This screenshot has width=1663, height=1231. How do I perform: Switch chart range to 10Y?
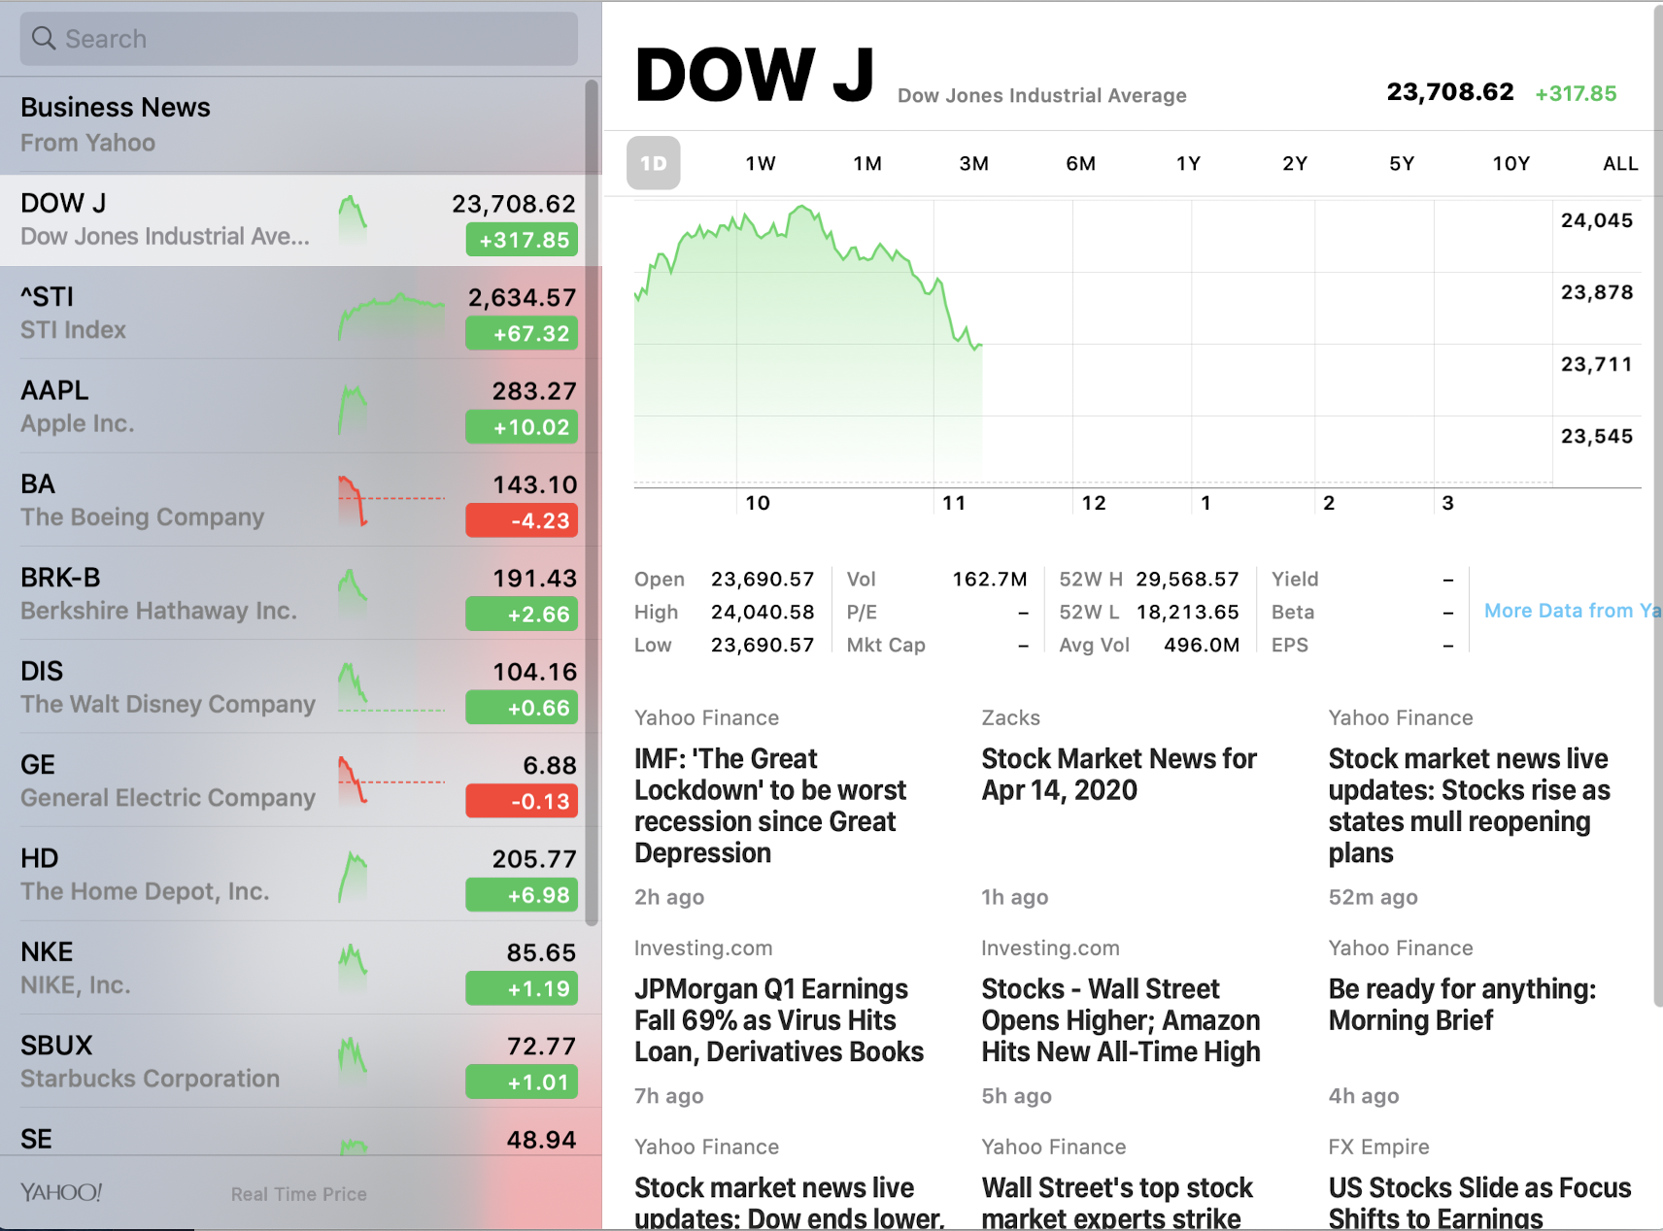click(1511, 163)
